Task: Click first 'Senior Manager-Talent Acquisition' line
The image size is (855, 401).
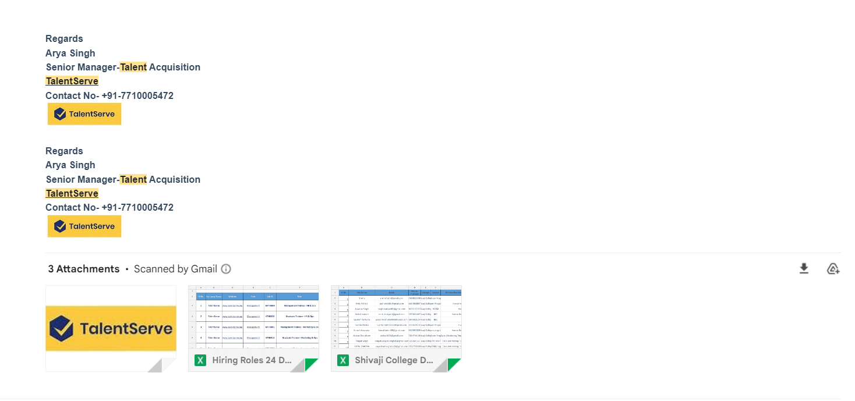Action: [123, 67]
